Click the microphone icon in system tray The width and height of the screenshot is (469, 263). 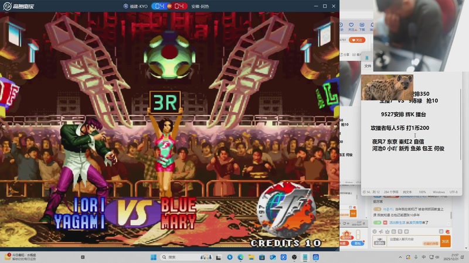(x=416, y=257)
